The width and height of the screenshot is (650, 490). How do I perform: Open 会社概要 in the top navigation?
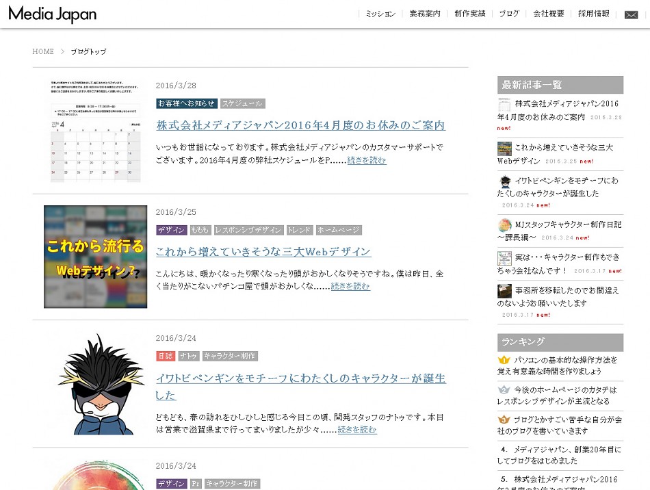point(549,14)
